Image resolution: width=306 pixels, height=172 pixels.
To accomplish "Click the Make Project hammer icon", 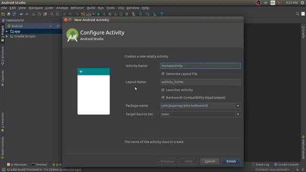I will tap(77, 14).
